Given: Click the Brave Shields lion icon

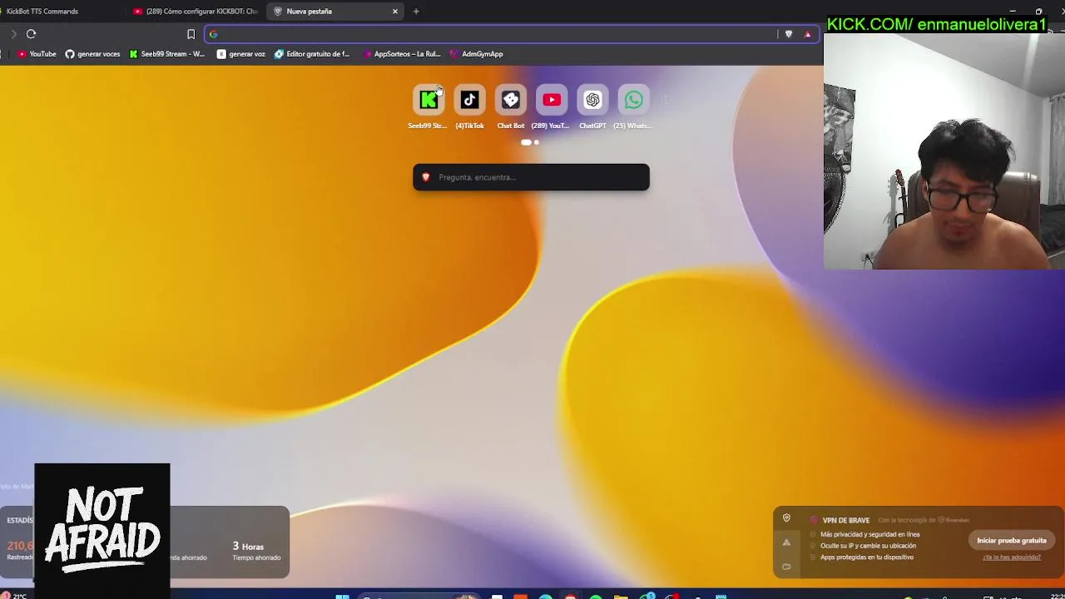Looking at the screenshot, I should 789,34.
